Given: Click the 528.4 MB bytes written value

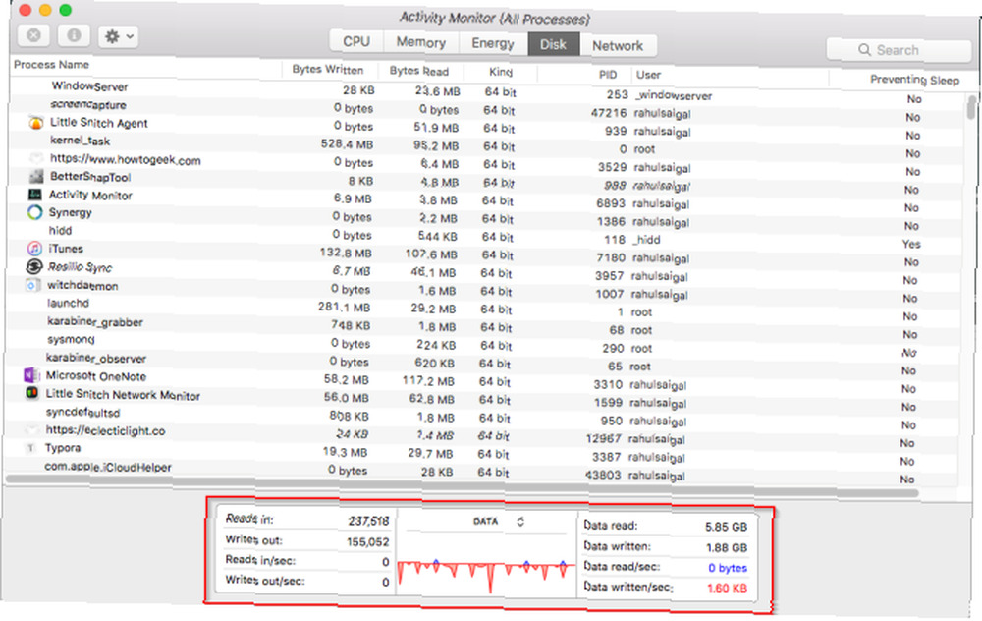Looking at the screenshot, I should click(347, 144).
